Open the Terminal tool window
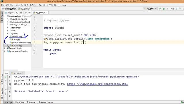Viewport: 184px width, 104px height. (x=31, y=102)
